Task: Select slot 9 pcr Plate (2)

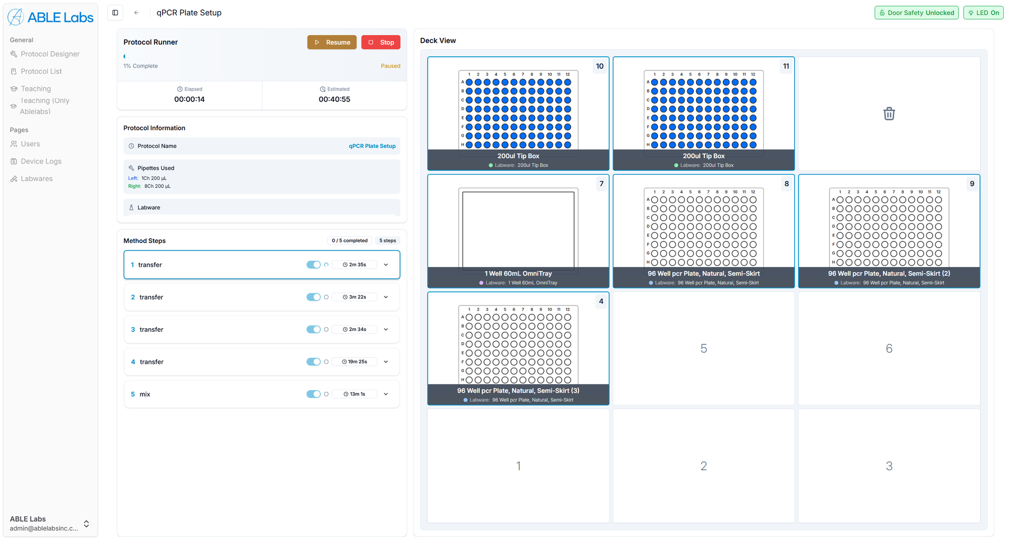Action: coord(889,231)
